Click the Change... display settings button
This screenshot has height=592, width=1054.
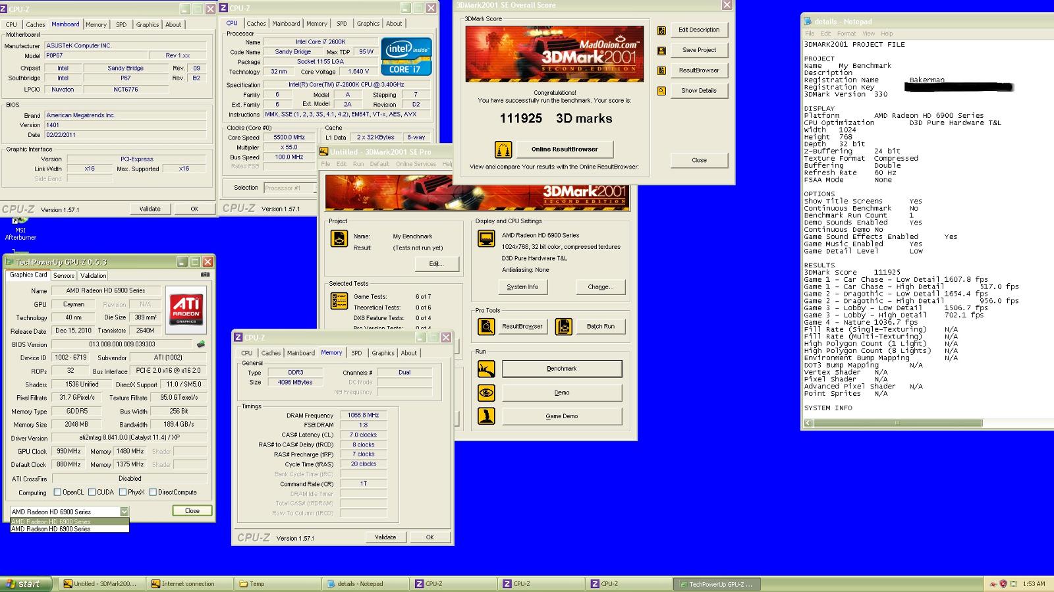point(600,287)
